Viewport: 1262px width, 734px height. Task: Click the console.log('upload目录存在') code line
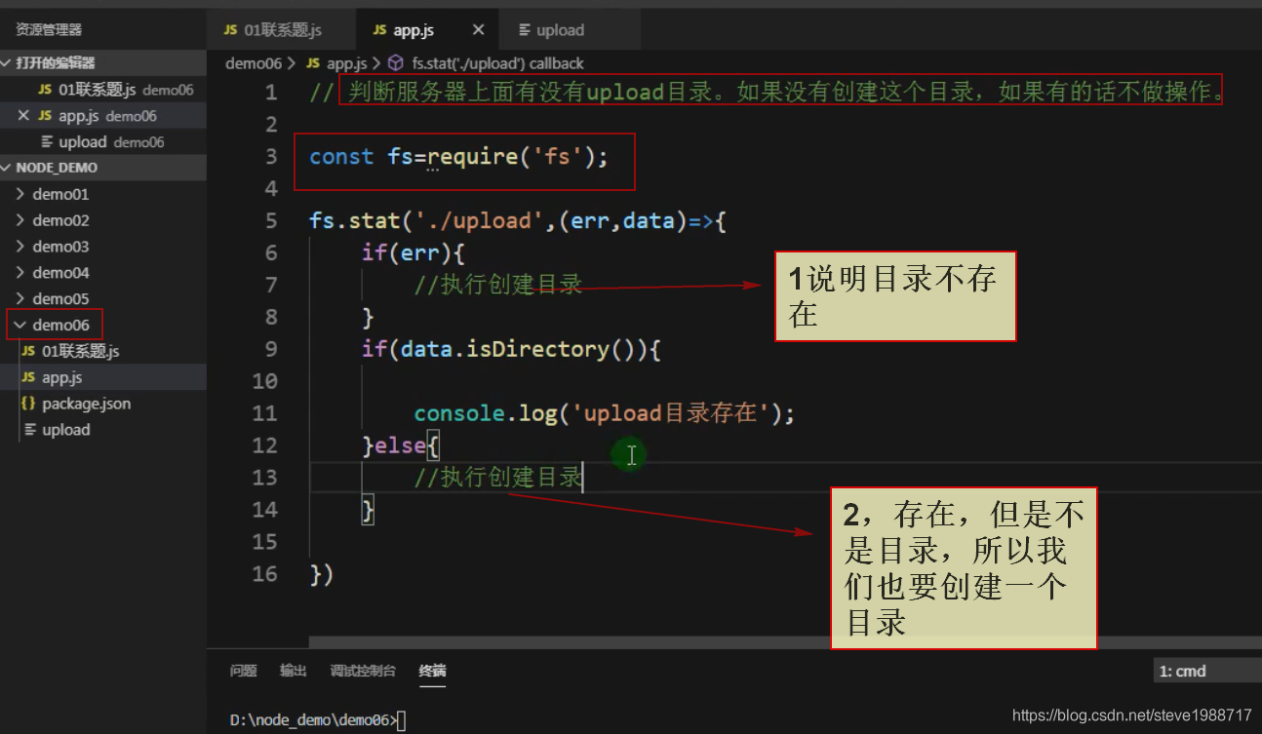605,413
